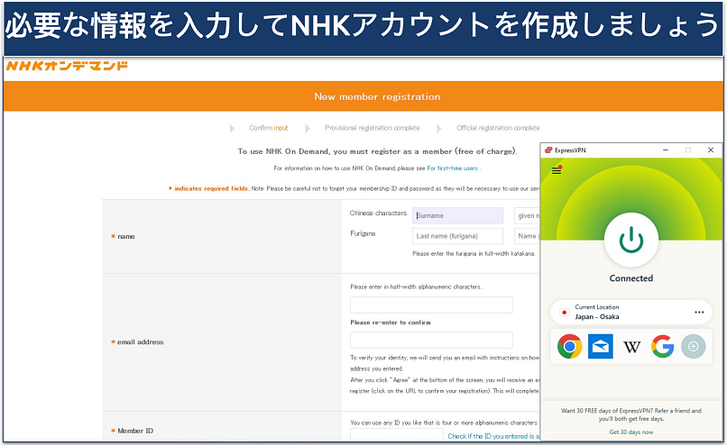The width and height of the screenshot is (727, 445).
Task: Click the 'Chinese characters' row label
Action: [378, 213]
